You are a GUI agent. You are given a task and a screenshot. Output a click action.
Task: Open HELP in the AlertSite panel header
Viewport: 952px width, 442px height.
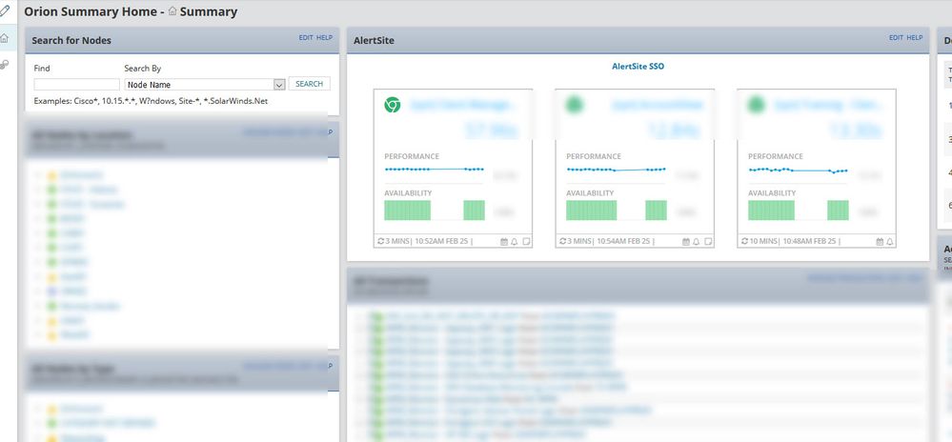tap(915, 38)
